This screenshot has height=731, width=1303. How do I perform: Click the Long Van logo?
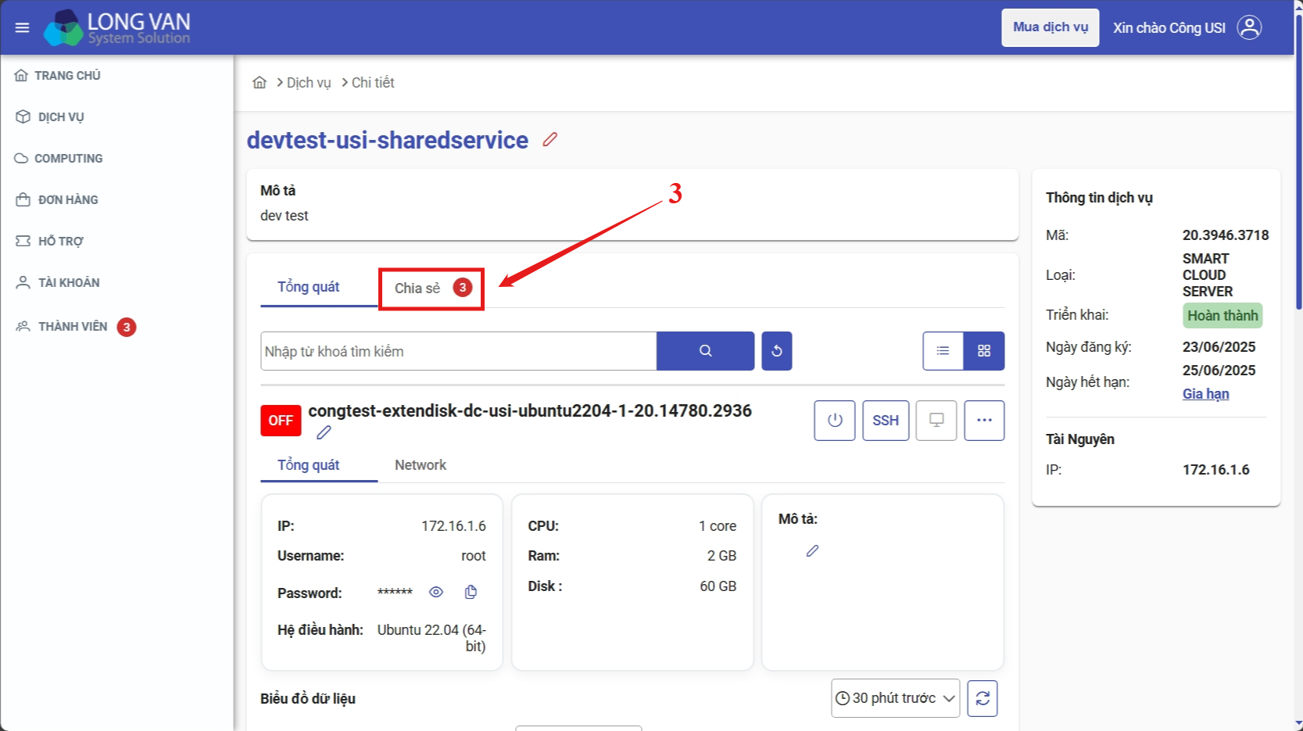(117, 27)
